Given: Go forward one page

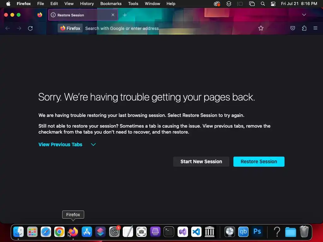Looking at the screenshot, I should (19, 28).
